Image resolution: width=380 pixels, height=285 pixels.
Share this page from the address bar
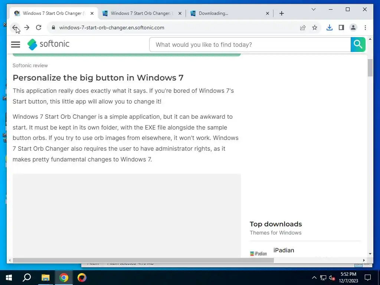(303, 27)
